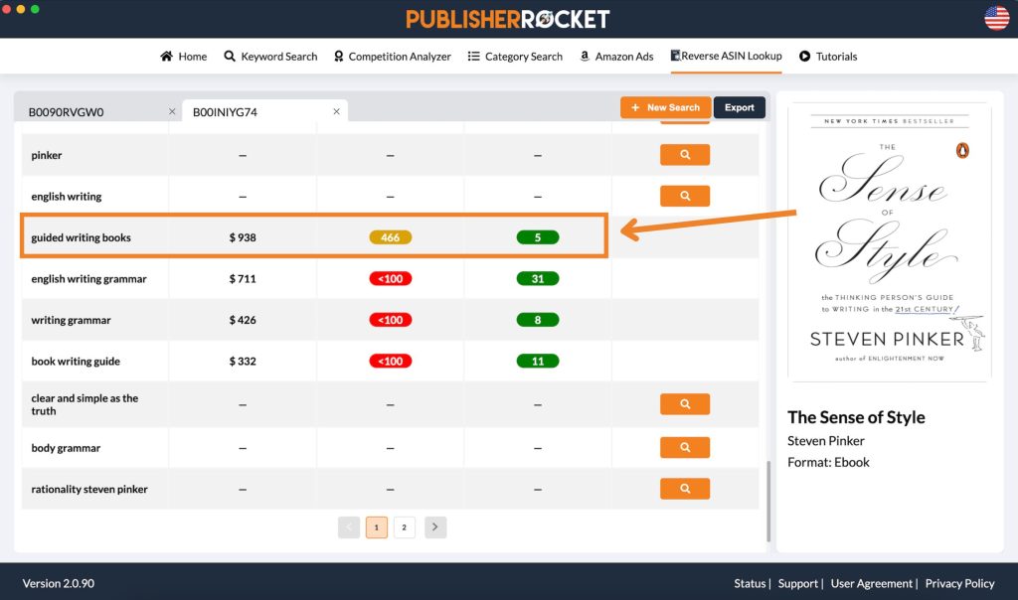Close the B0090RVGW0 tab
The image size is (1018, 600).
pos(172,111)
